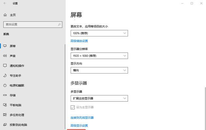The width and height of the screenshot is (206, 130).
Task: Open the 横向 orientation dropdown
Action: click(99, 70)
